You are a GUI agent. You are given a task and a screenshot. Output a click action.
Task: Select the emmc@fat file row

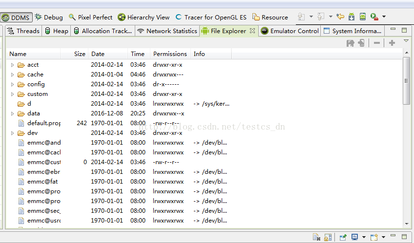205,182
